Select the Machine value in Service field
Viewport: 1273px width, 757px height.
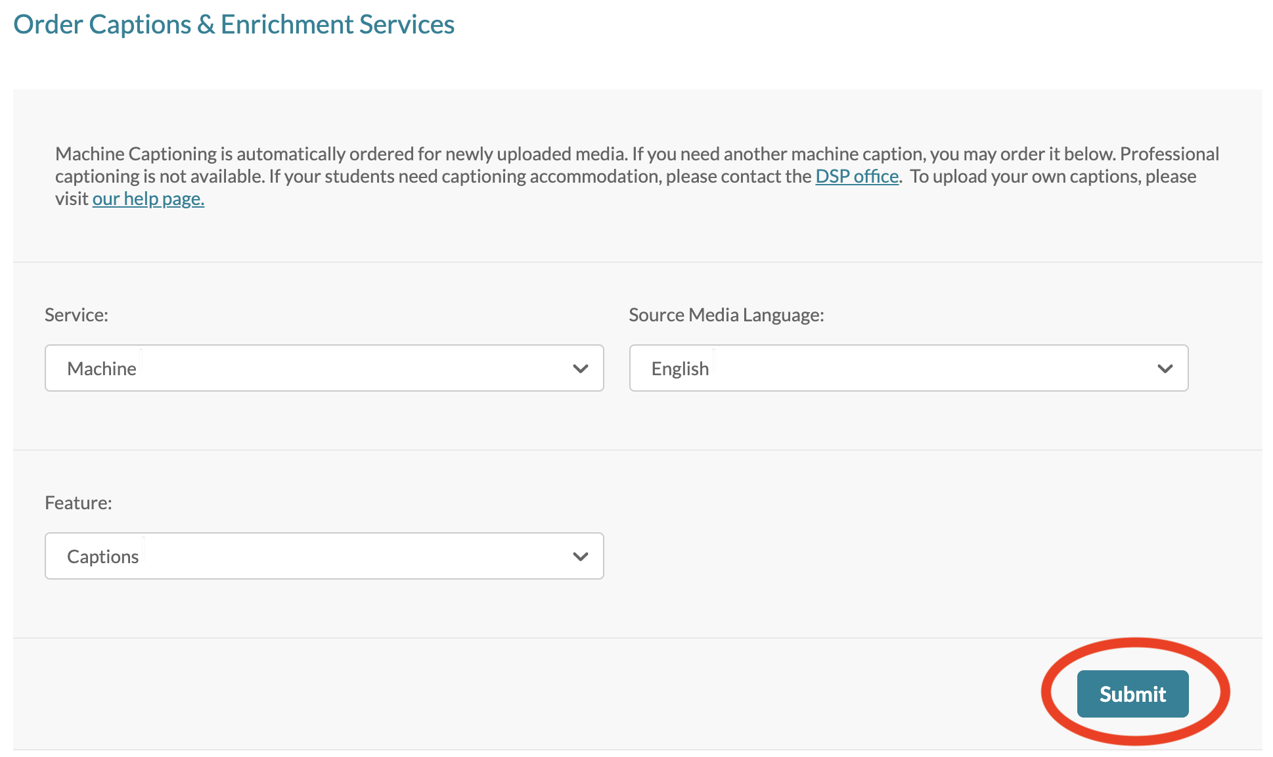(x=102, y=368)
